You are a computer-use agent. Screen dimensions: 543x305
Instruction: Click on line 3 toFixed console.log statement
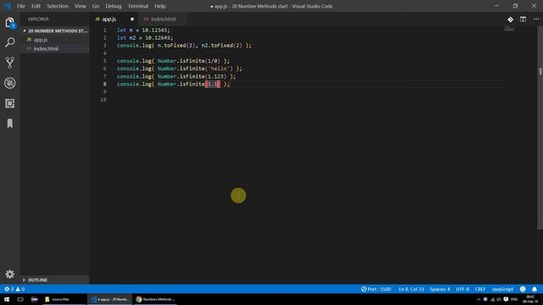coord(184,45)
